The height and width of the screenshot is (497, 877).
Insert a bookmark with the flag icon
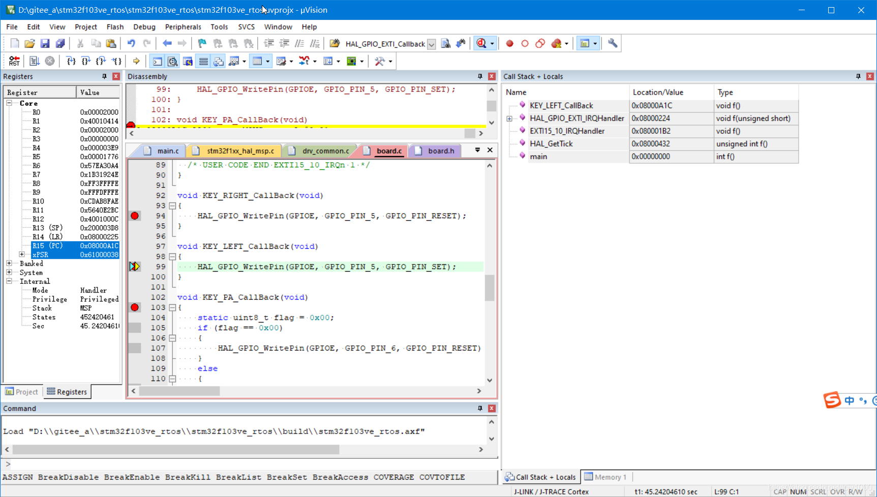click(202, 44)
